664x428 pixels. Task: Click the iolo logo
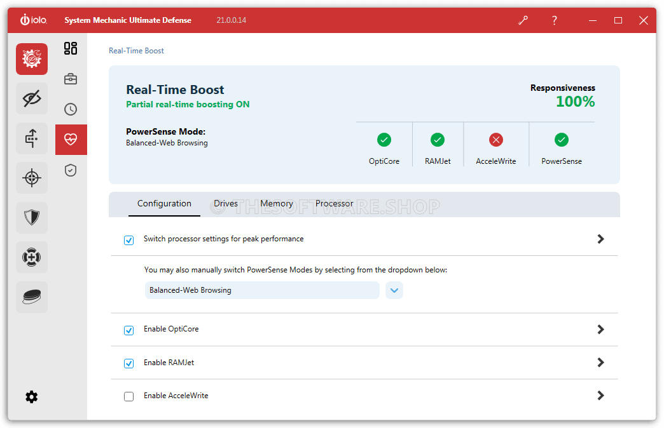tap(34, 20)
